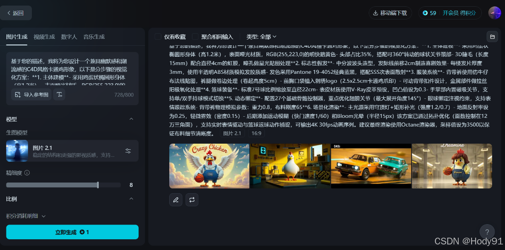Select the 图片 2.1 model card
The height and width of the screenshot is (250, 505).
(x=72, y=151)
